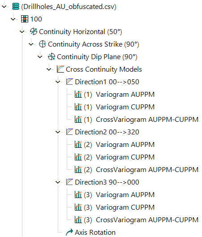
Task: Click the grid icon next to 100
Action: coord(25,19)
